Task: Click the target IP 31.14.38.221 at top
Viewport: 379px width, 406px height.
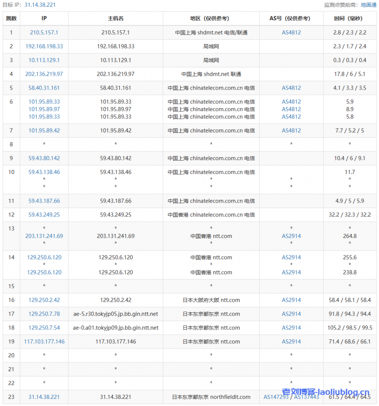Action: coord(40,5)
